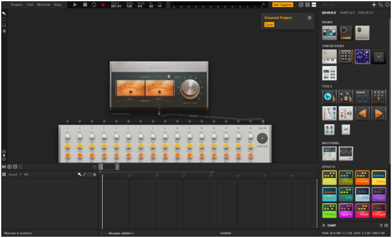Image resolution: width=392 pixels, height=238 pixels.
Task: Click the time signature 4/4 field
Action: (140, 6)
